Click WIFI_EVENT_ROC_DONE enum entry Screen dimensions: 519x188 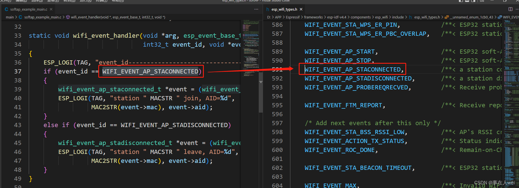coord(339,150)
